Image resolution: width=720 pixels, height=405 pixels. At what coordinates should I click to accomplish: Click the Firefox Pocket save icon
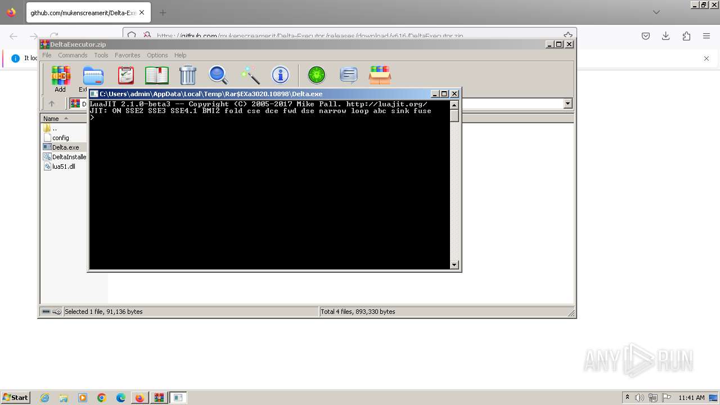[x=646, y=36]
